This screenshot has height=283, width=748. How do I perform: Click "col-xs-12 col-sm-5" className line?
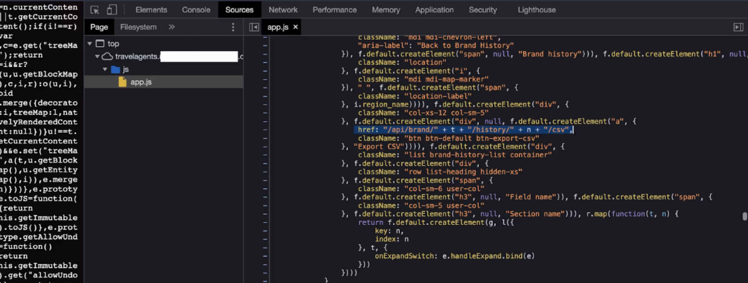coord(423,113)
